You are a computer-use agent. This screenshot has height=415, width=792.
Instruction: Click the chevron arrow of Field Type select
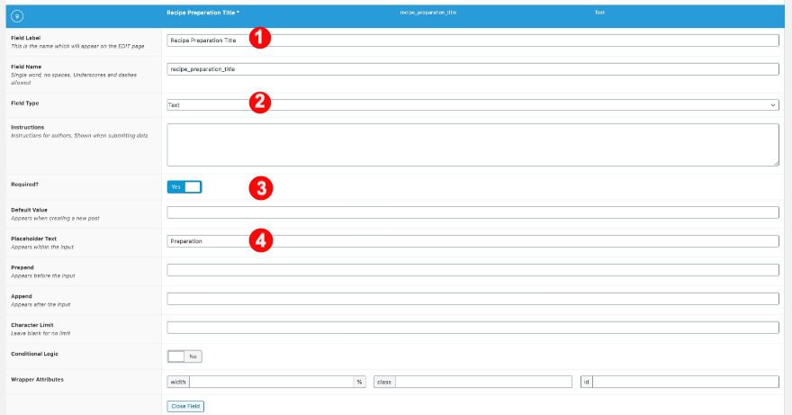click(773, 105)
